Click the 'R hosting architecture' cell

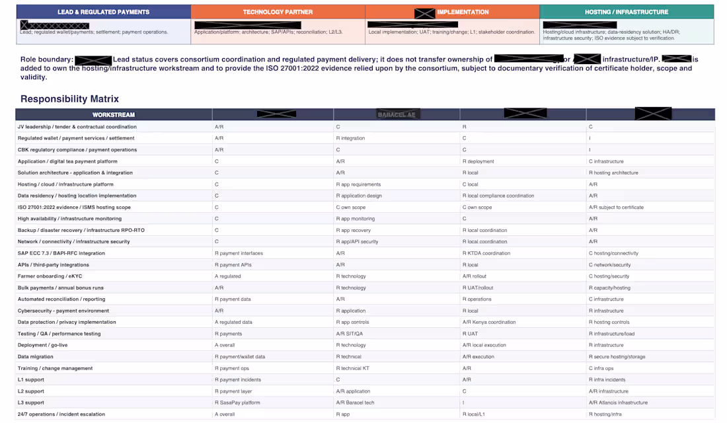pyautogui.click(x=613, y=173)
